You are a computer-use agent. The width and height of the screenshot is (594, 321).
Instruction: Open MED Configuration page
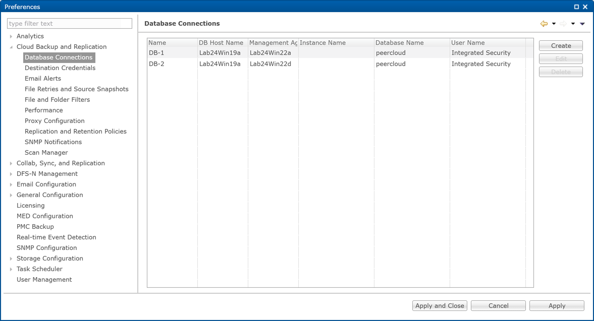45,216
